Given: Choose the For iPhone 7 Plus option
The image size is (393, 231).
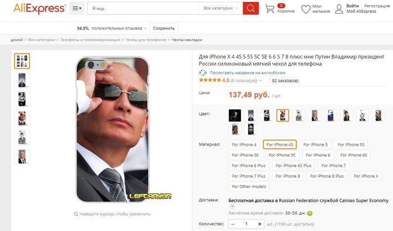Looking at the screenshot, I should point(249,176).
